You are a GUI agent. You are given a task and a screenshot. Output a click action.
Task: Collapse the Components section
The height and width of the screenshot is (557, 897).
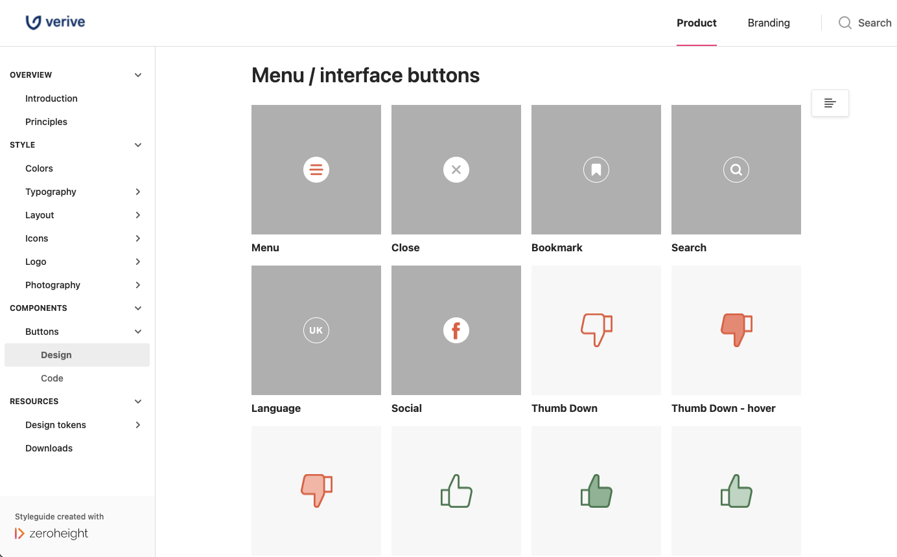(x=138, y=308)
